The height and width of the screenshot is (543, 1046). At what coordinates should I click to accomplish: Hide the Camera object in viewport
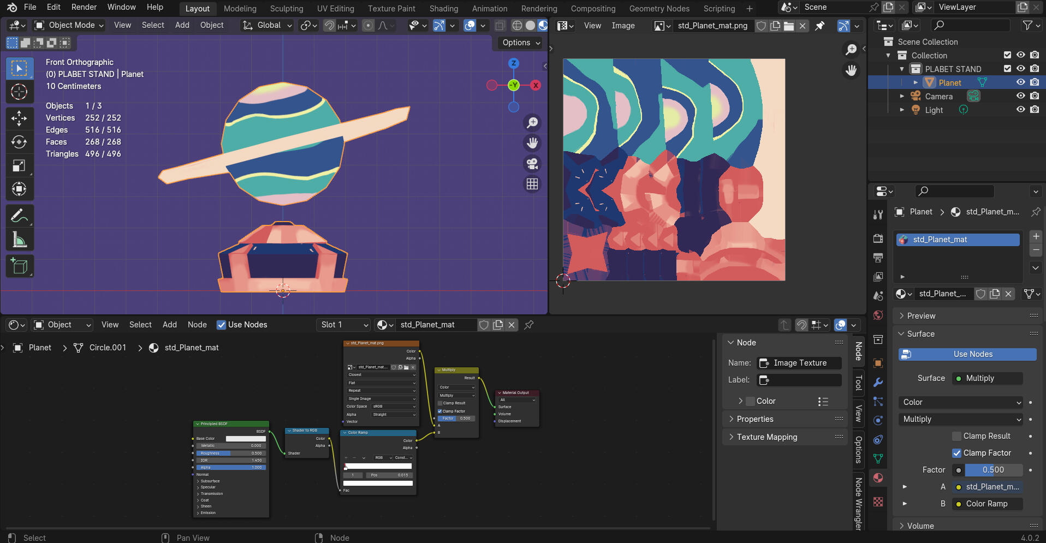click(1020, 96)
